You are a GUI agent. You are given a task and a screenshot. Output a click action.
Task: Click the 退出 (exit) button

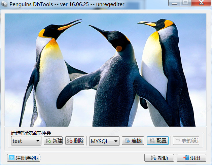pyautogui.click(x=191, y=158)
